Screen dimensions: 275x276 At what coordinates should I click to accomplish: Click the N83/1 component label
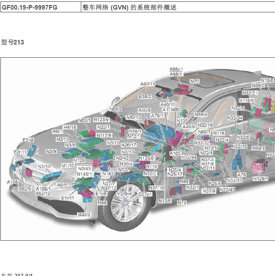tap(84, 121)
